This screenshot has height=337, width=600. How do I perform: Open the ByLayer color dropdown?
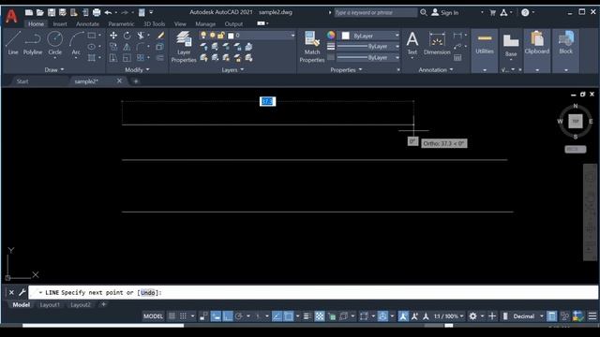click(397, 36)
